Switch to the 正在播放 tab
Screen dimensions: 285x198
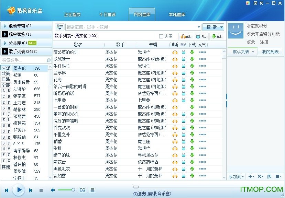point(72,15)
